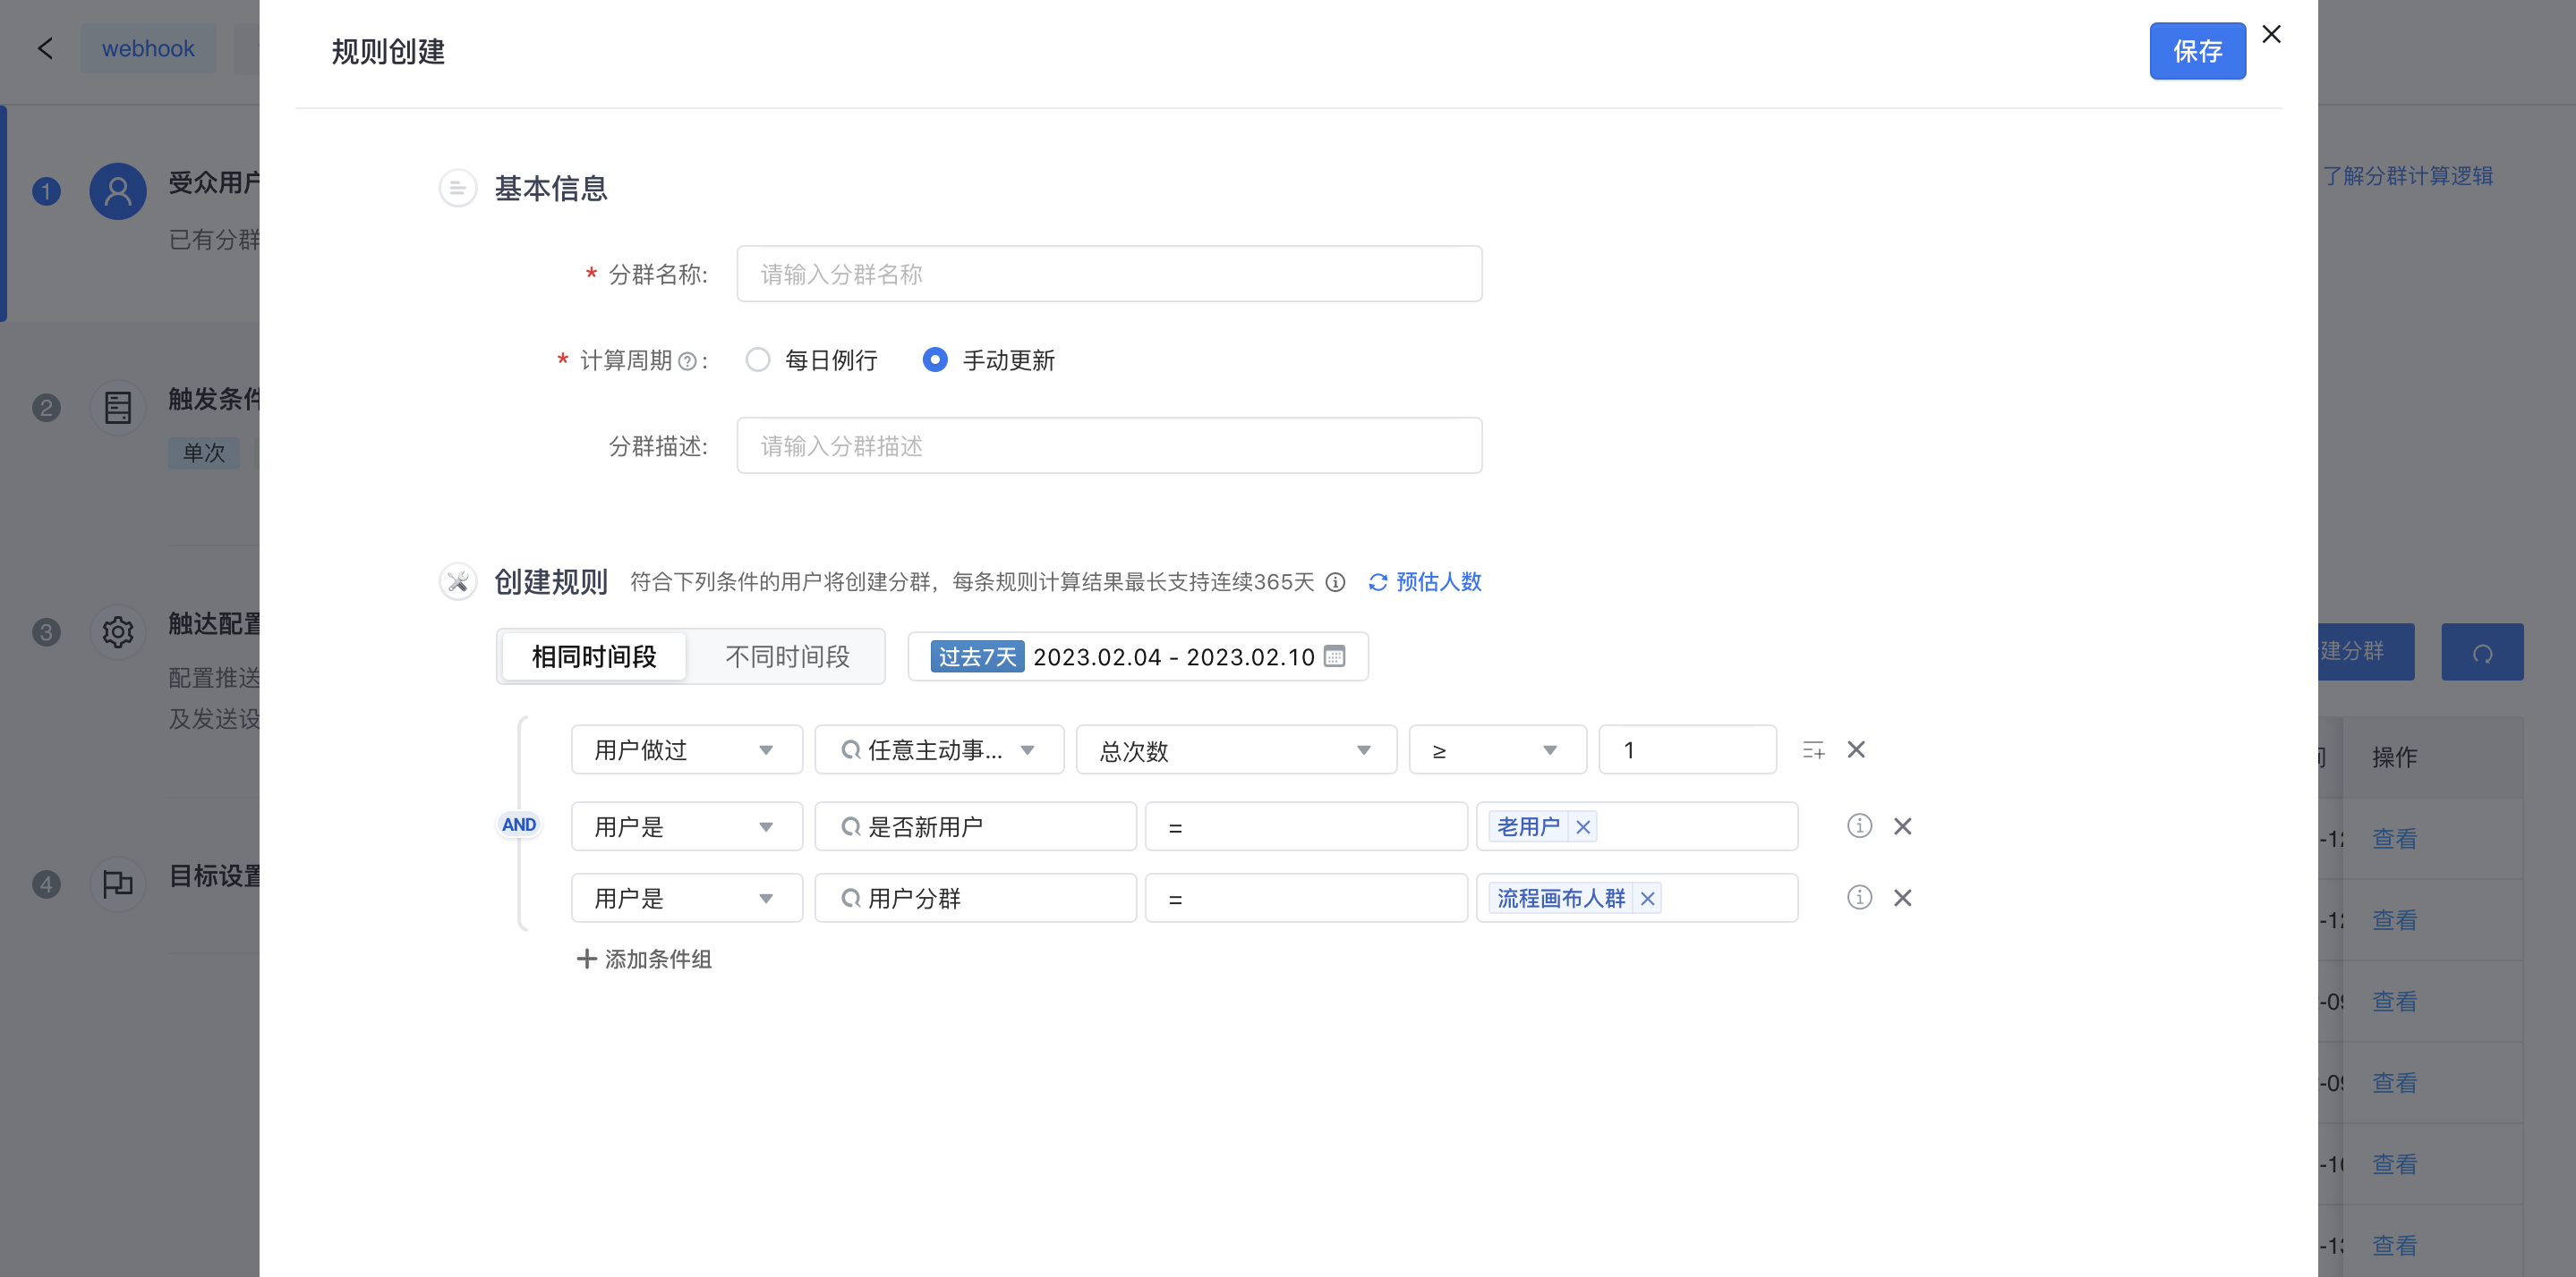Select the 每日例行 radio option
The height and width of the screenshot is (1277, 2576).
(758, 359)
